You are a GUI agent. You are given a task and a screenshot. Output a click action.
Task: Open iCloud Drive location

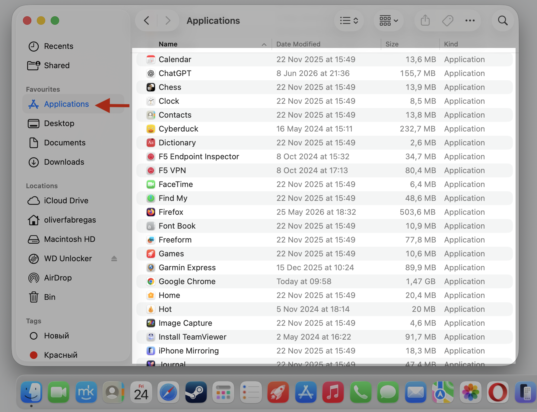(73, 201)
